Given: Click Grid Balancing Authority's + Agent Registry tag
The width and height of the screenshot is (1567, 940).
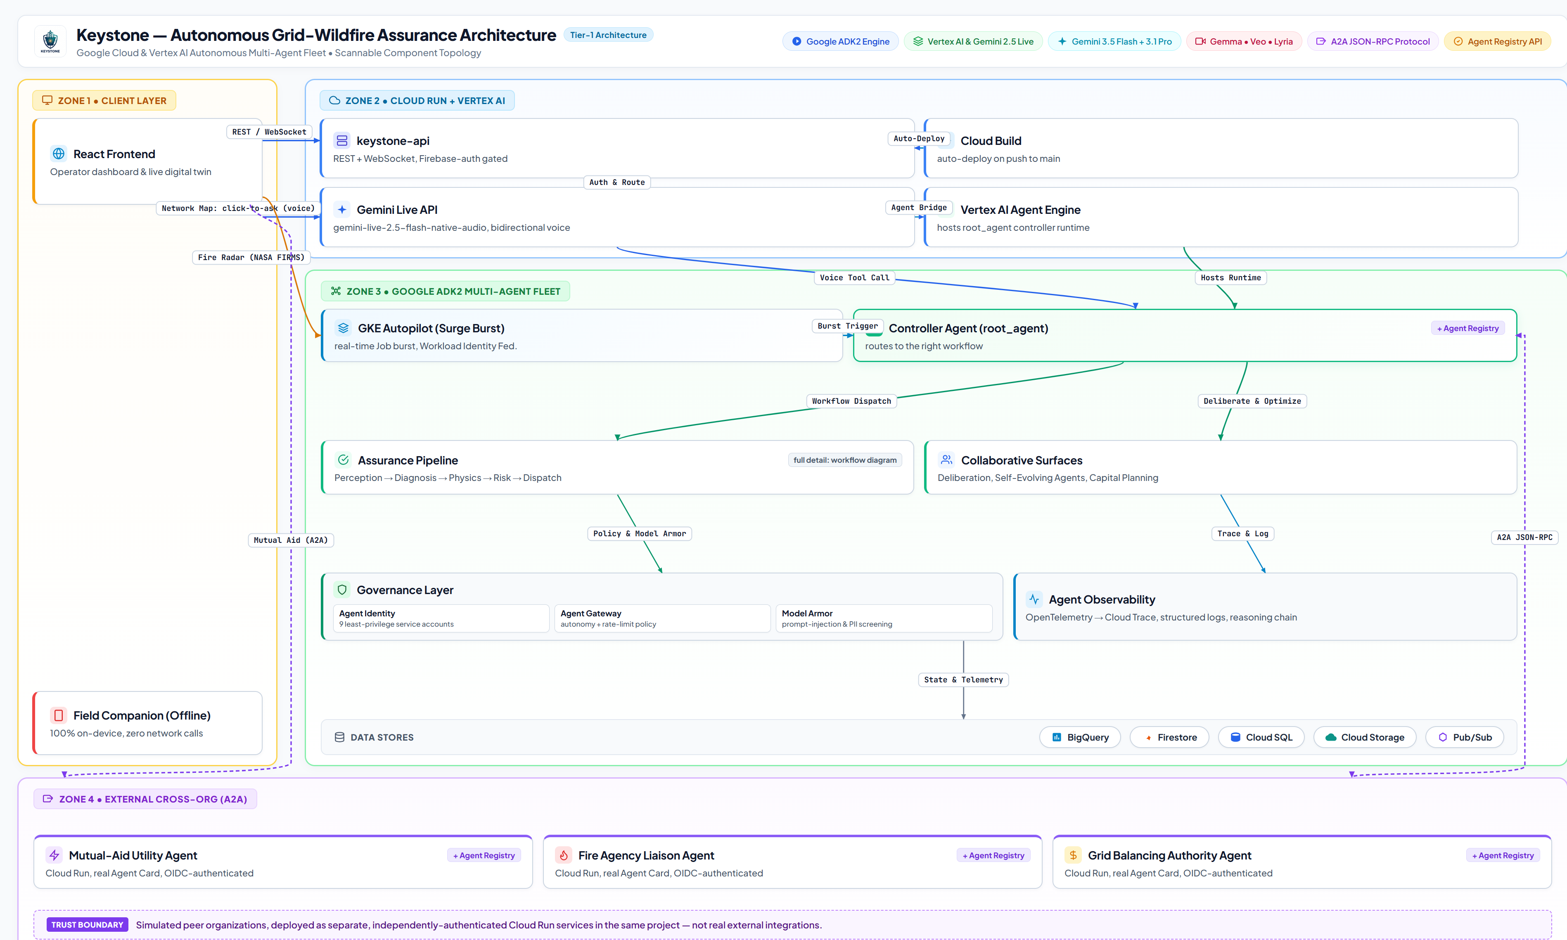Looking at the screenshot, I should [1503, 855].
